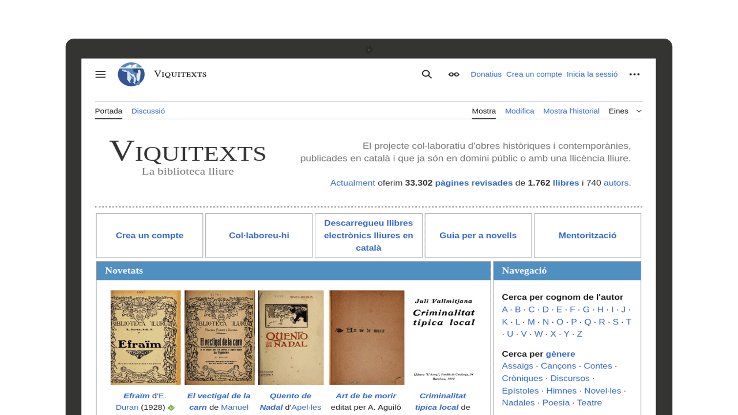Click the Viquitexts globe logo
Image resolution: width=738 pixels, height=415 pixels.
coord(131,74)
